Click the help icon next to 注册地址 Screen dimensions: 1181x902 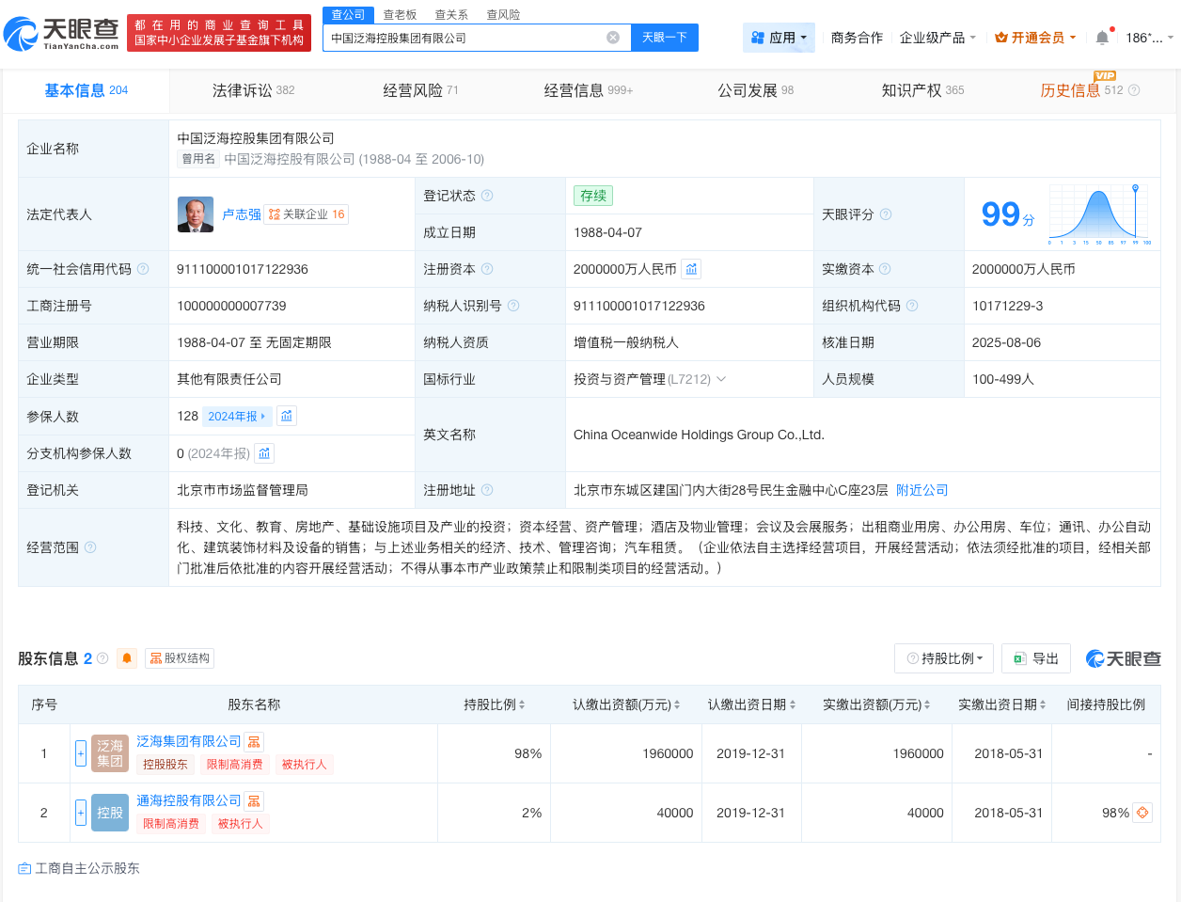click(x=487, y=490)
